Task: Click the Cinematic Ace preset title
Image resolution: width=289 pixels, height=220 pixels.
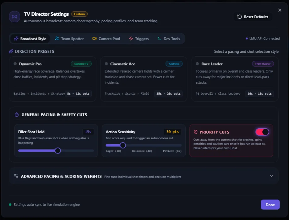Action: pos(123,64)
